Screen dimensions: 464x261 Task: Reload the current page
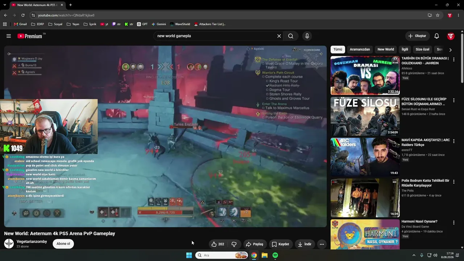[23, 15]
